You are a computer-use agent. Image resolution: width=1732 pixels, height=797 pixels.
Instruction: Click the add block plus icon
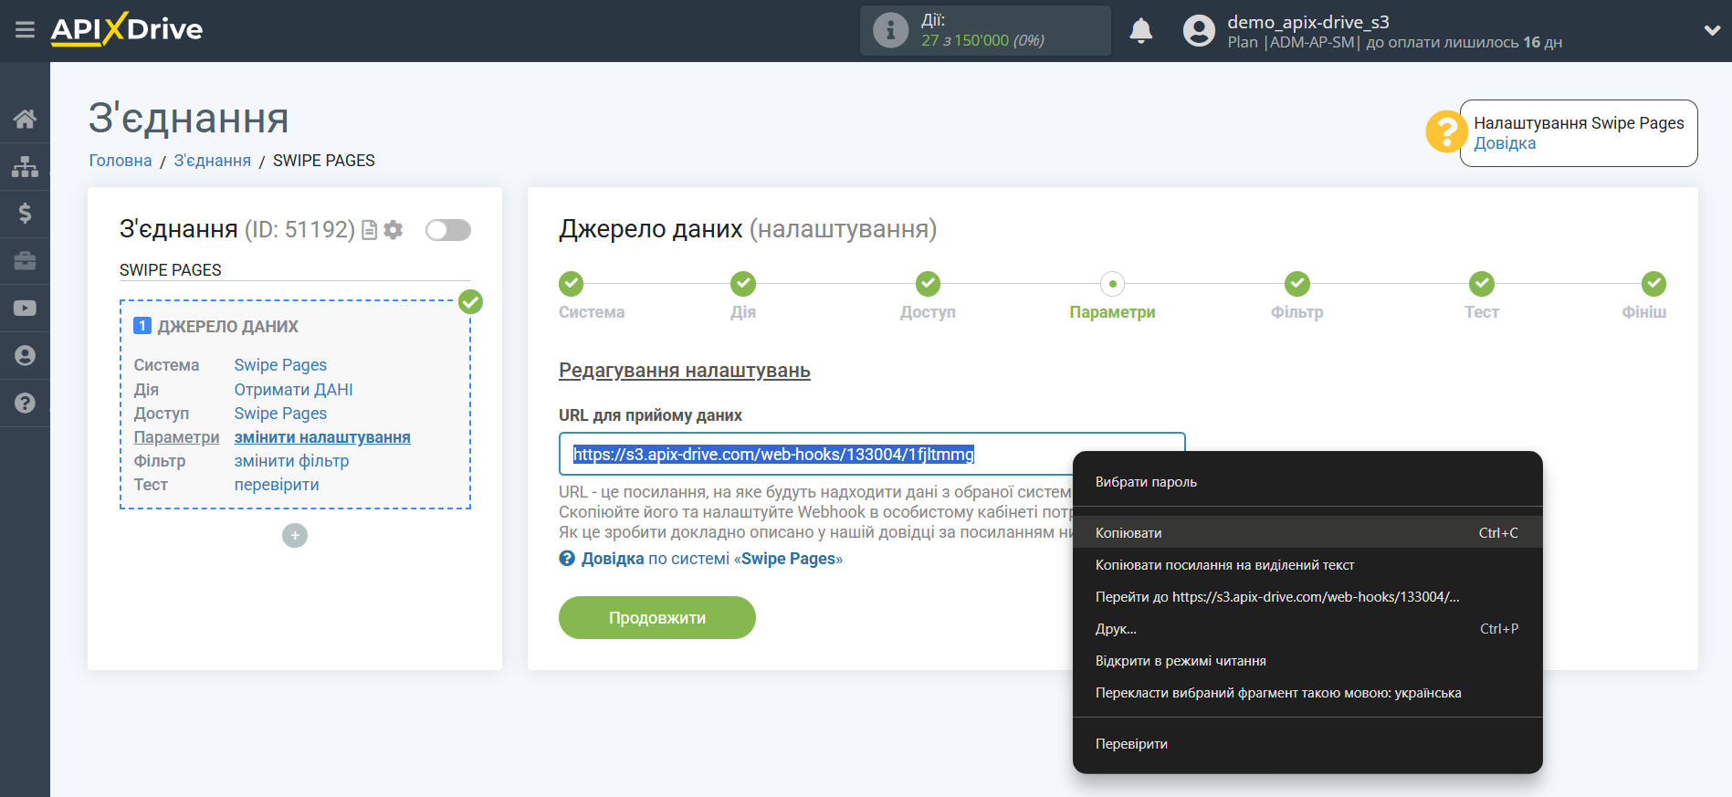click(x=294, y=535)
